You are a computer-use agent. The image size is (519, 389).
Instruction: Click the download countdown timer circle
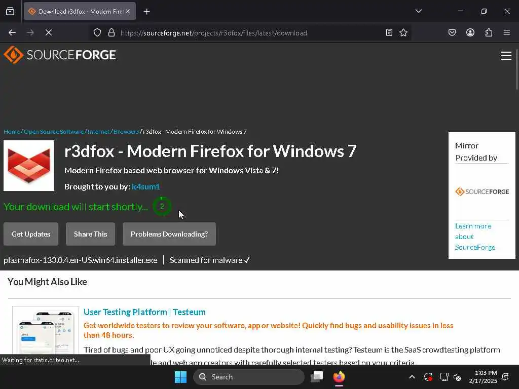(162, 207)
